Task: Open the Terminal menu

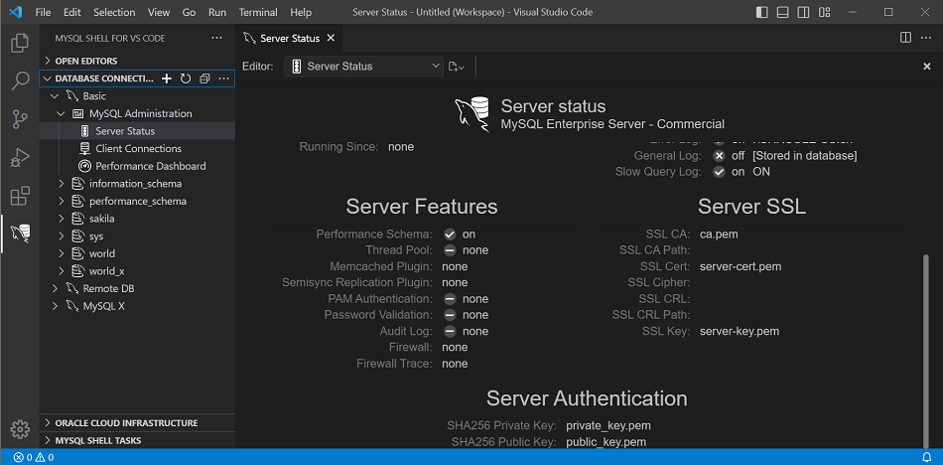Action: (258, 13)
